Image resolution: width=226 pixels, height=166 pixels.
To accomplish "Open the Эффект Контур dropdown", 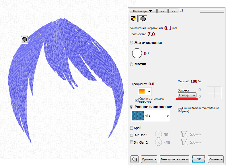I will click(187, 95).
